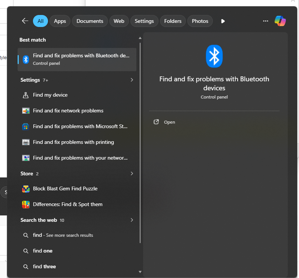299x278 pixels.
Task: Expand the Settings 7+ results chevron
Action: [x=132, y=80]
